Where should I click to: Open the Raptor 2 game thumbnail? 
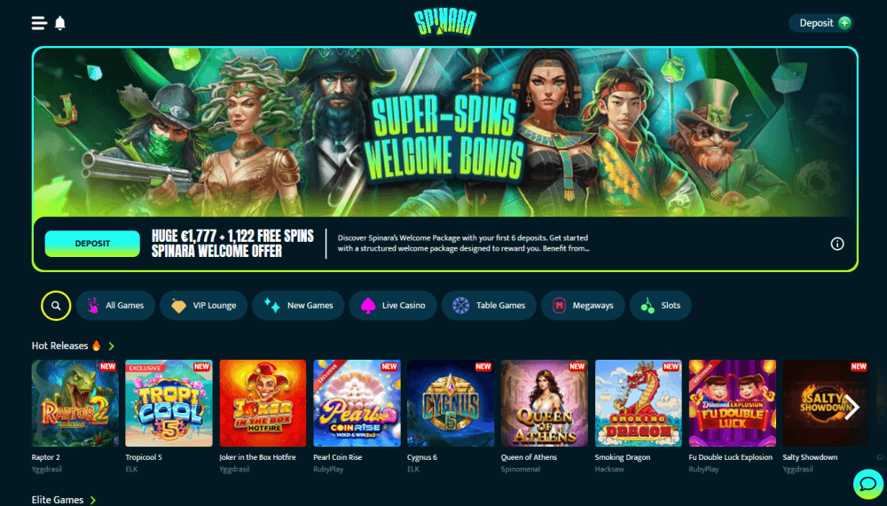(75, 403)
